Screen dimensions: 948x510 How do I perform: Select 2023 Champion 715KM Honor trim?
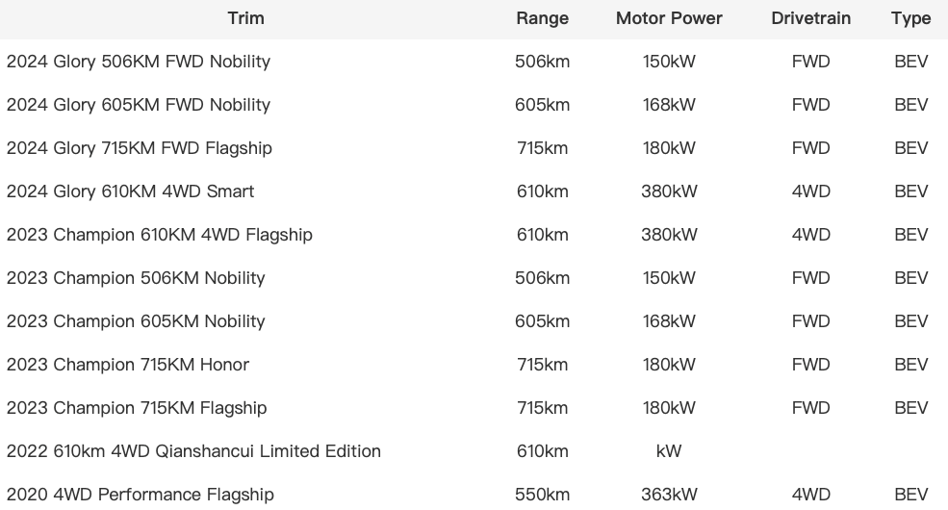click(128, 365)
